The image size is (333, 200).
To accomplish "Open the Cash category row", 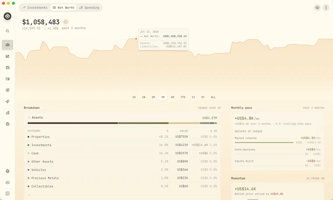I will tap(122, 153).
